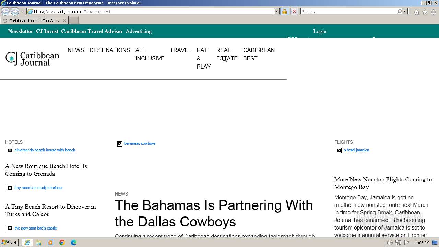Expand the address bar autocomplete dropdown
Image resolution: width=439 pixels, height=247 pixels.
click(277, 11)
